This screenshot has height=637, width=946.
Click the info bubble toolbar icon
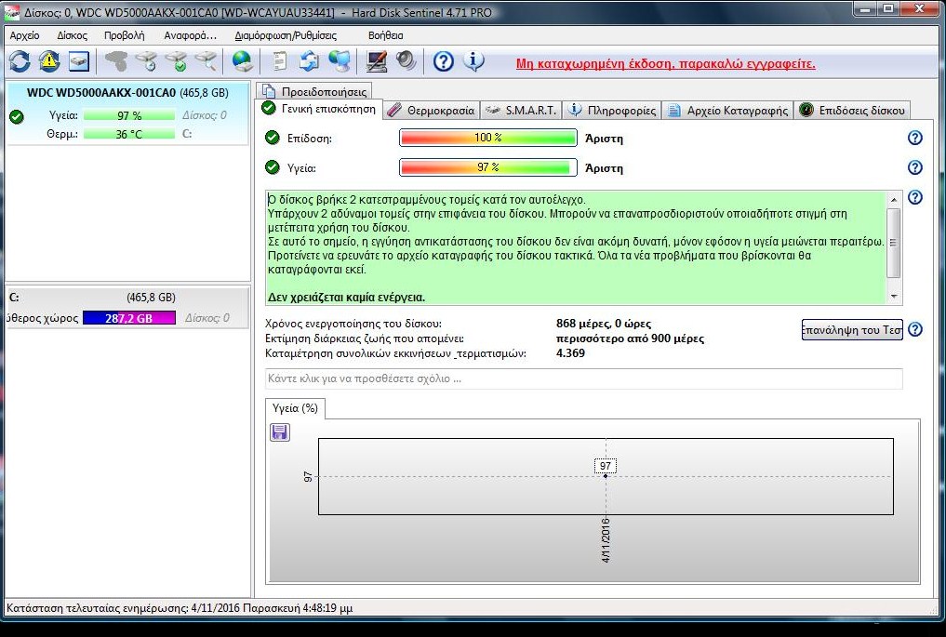click(473, 61)
